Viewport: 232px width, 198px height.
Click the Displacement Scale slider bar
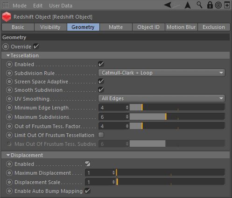[170, 182]
